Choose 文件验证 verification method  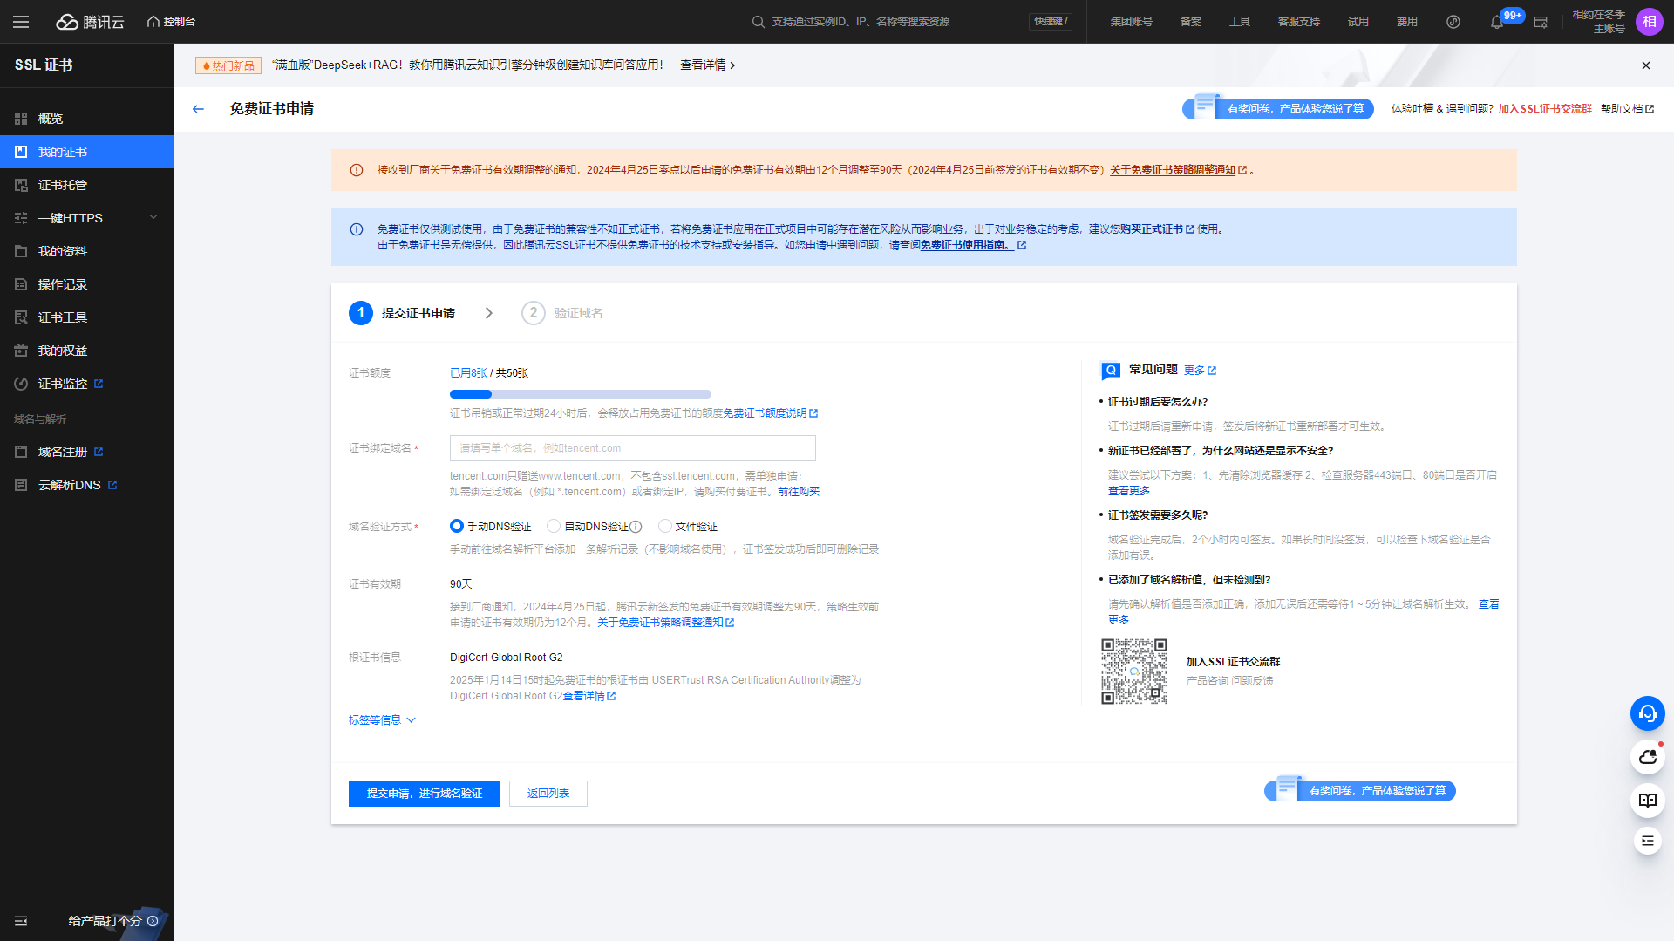pyautogui.click(x=665, y=526)
